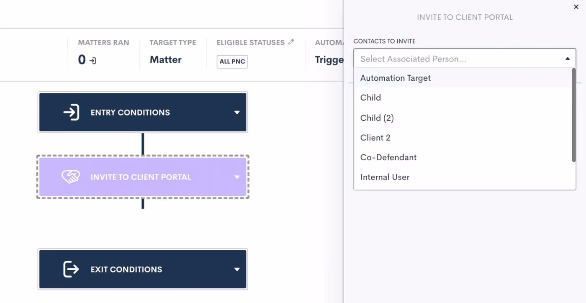This screenshot has height=303, width=586.
Task: Click the Select Associated Person field
Action: (x=465, y=59)
